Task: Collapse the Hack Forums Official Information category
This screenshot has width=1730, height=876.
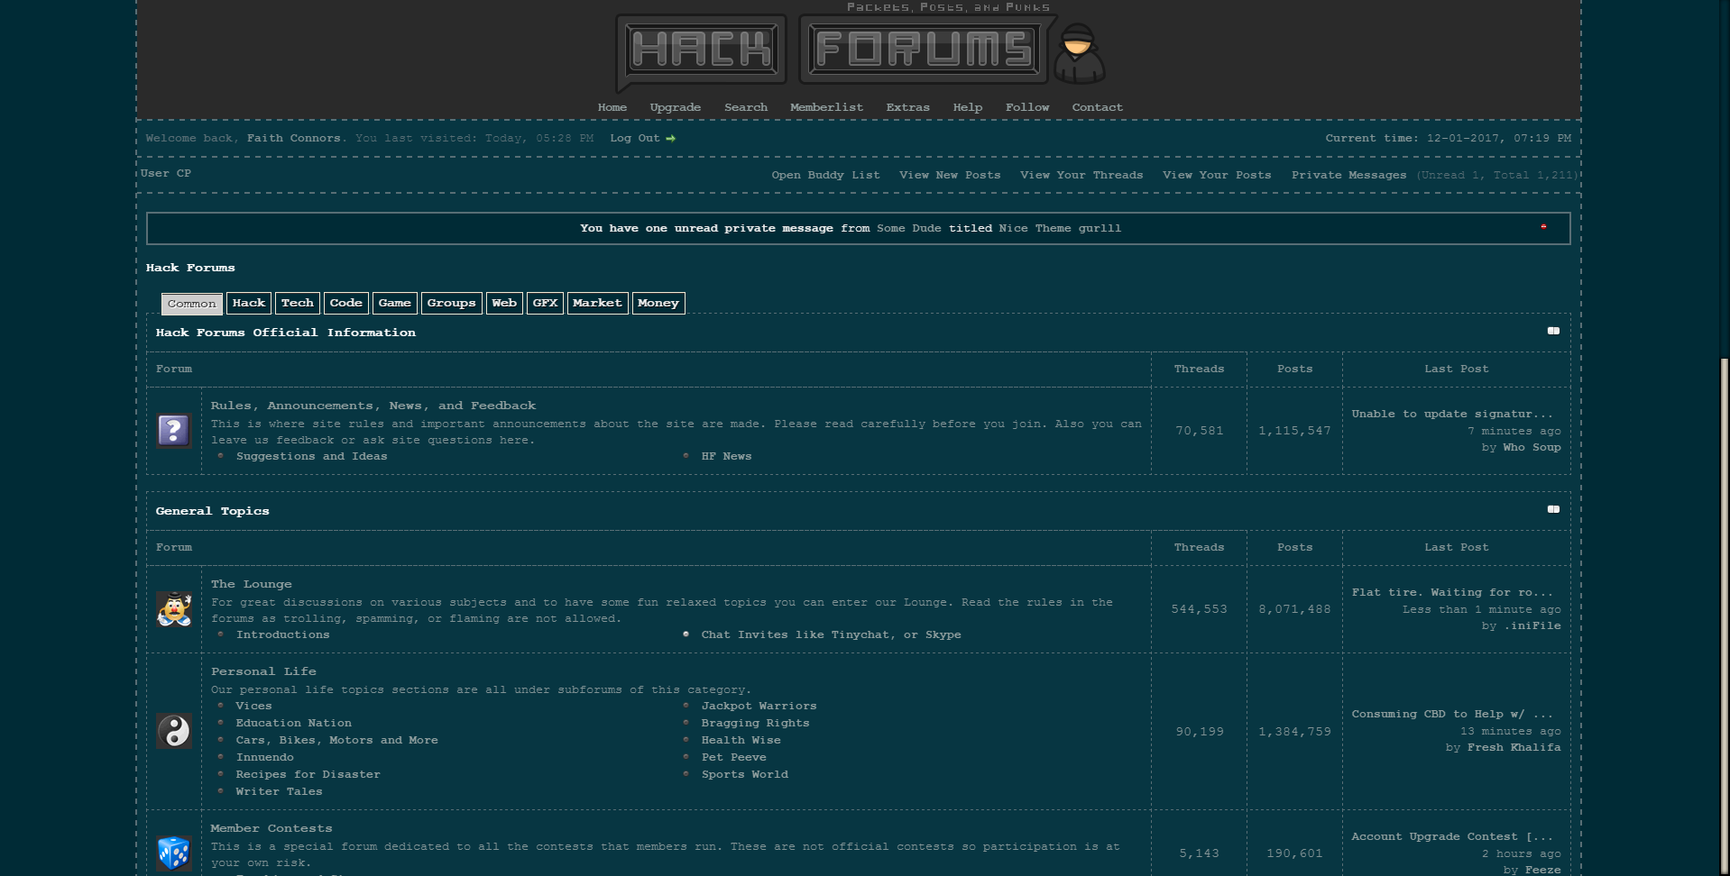Action: tap(1553, 331)
